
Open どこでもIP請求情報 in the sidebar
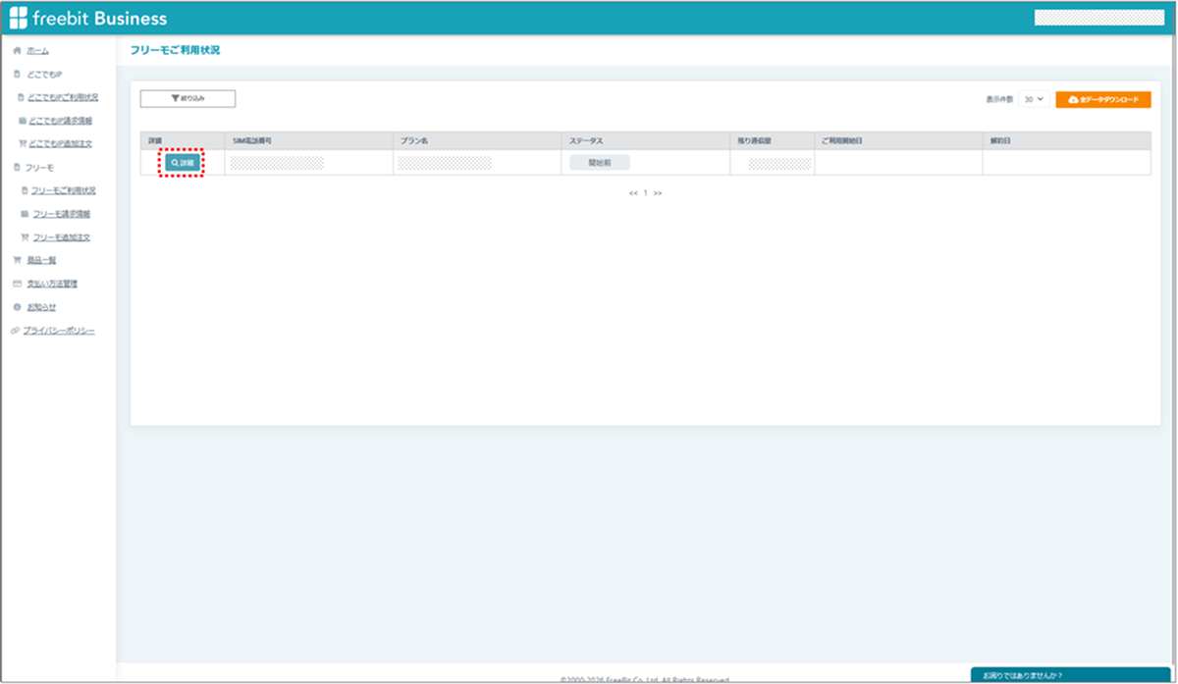(61, 121)
